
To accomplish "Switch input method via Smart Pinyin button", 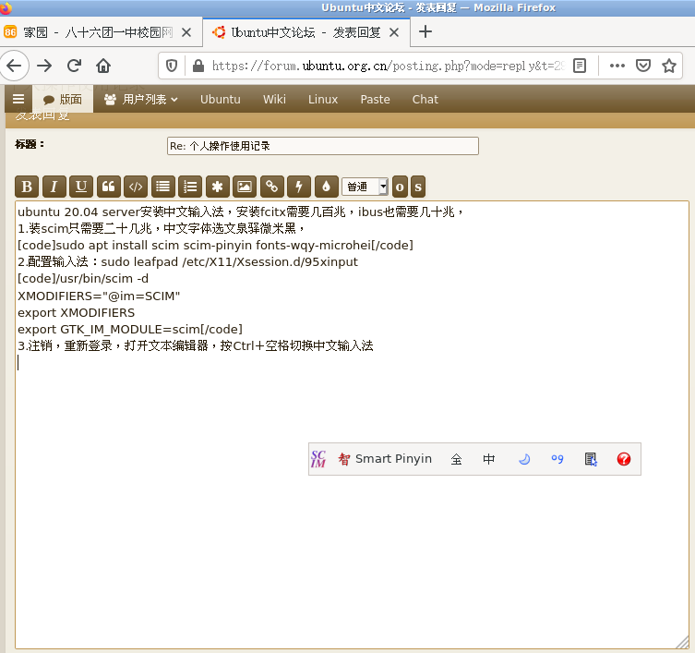I will 385,459.
